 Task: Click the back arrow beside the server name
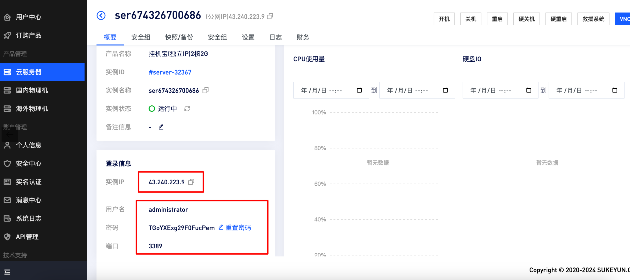click(101, 16)
